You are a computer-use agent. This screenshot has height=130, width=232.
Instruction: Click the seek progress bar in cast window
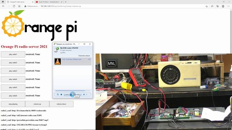[72, 91]
